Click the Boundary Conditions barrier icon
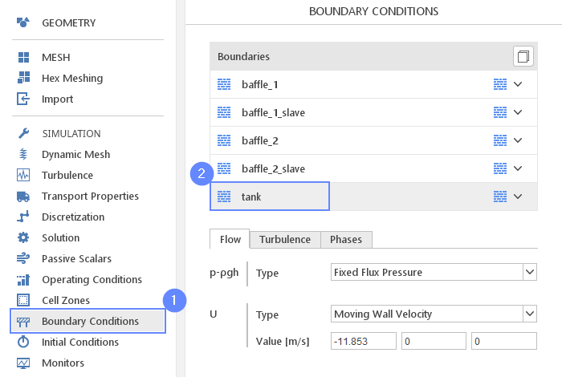562x377 pixels. [23, 322]
